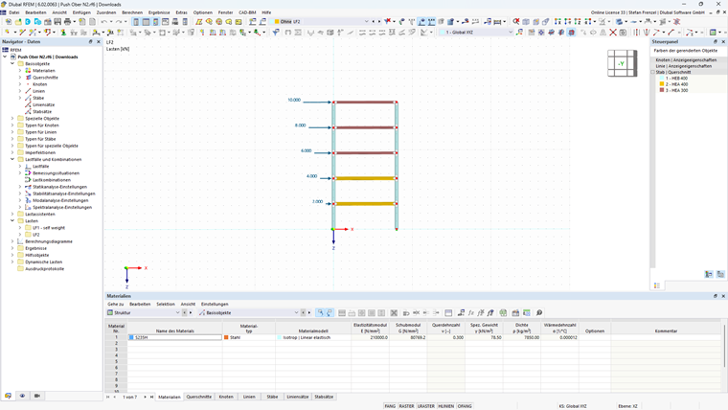The image size is (728, 410).
Task: Click the Steuerpanel bottom right settings icon
Action: 720,274
